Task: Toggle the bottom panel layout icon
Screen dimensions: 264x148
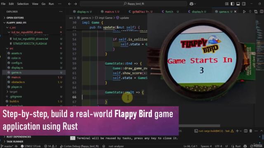Action: pyautogui.click(x=238, y=4)
